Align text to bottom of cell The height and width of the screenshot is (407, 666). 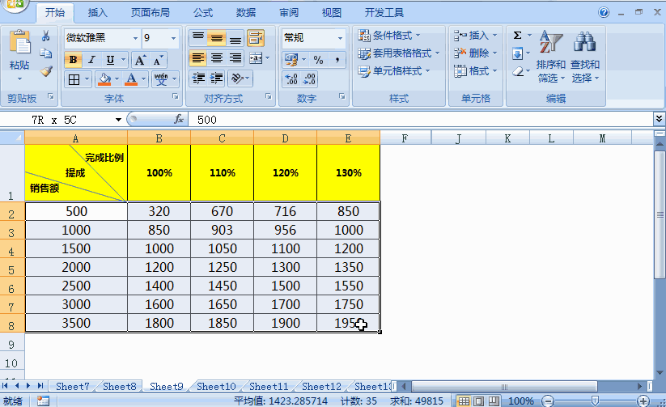[235, 38]
